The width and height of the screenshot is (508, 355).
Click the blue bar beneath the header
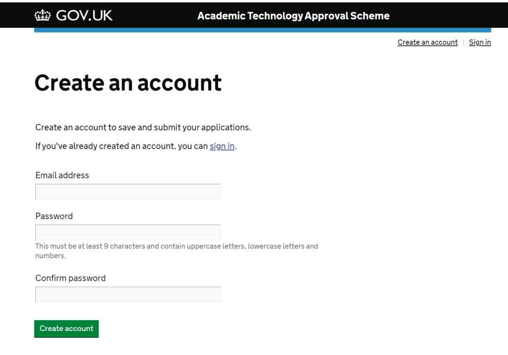click(262, 30)
